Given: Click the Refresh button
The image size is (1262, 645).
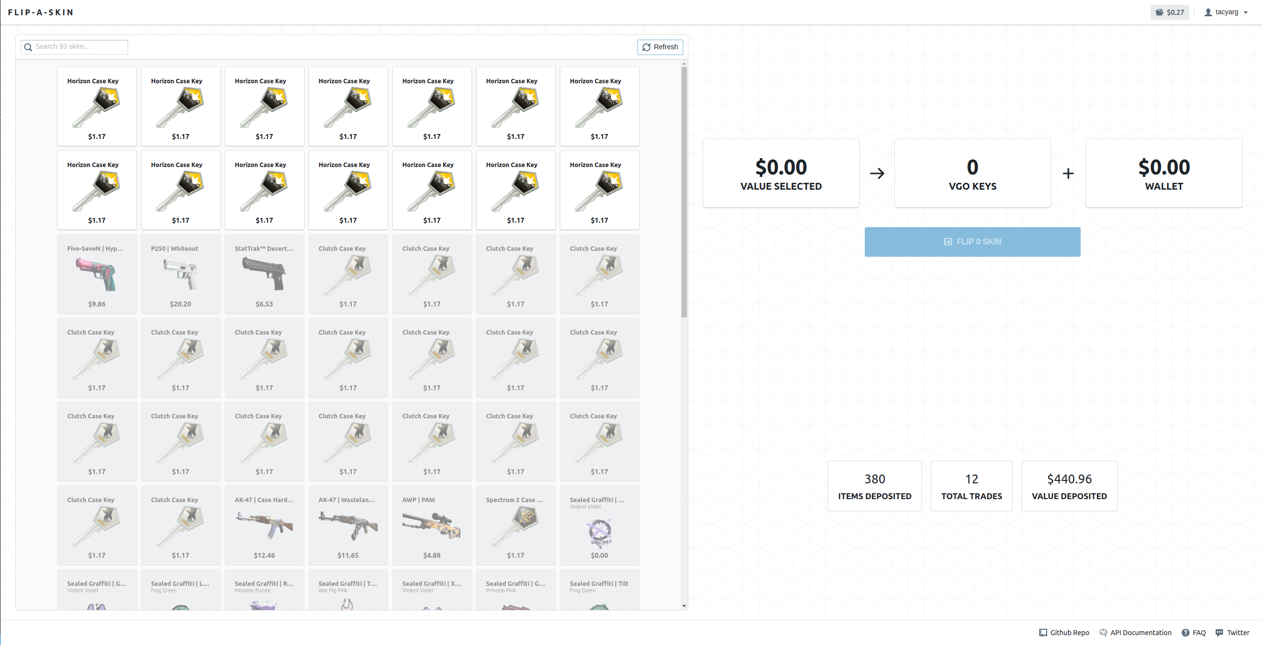Looking at the screenshot, I should (x=660, y=47).
